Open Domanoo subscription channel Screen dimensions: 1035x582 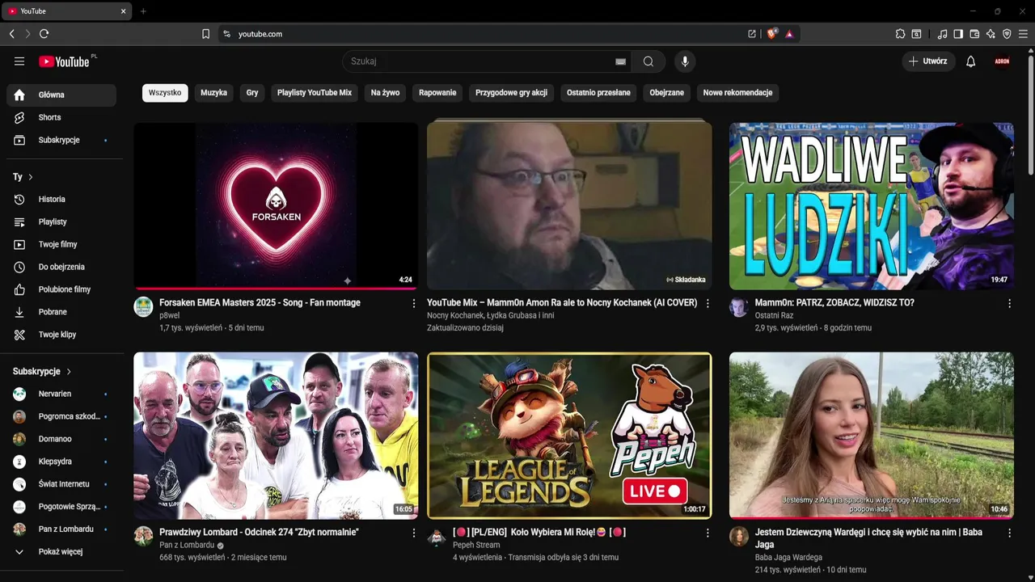coord(61,439)
